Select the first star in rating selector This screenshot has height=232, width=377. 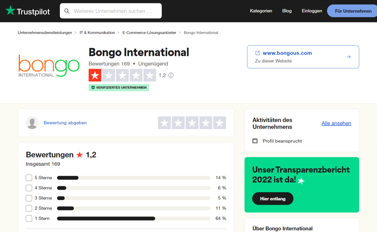click(x=165, y=123)
